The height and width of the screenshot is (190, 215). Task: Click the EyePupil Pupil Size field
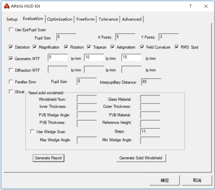tap(66, 37)
